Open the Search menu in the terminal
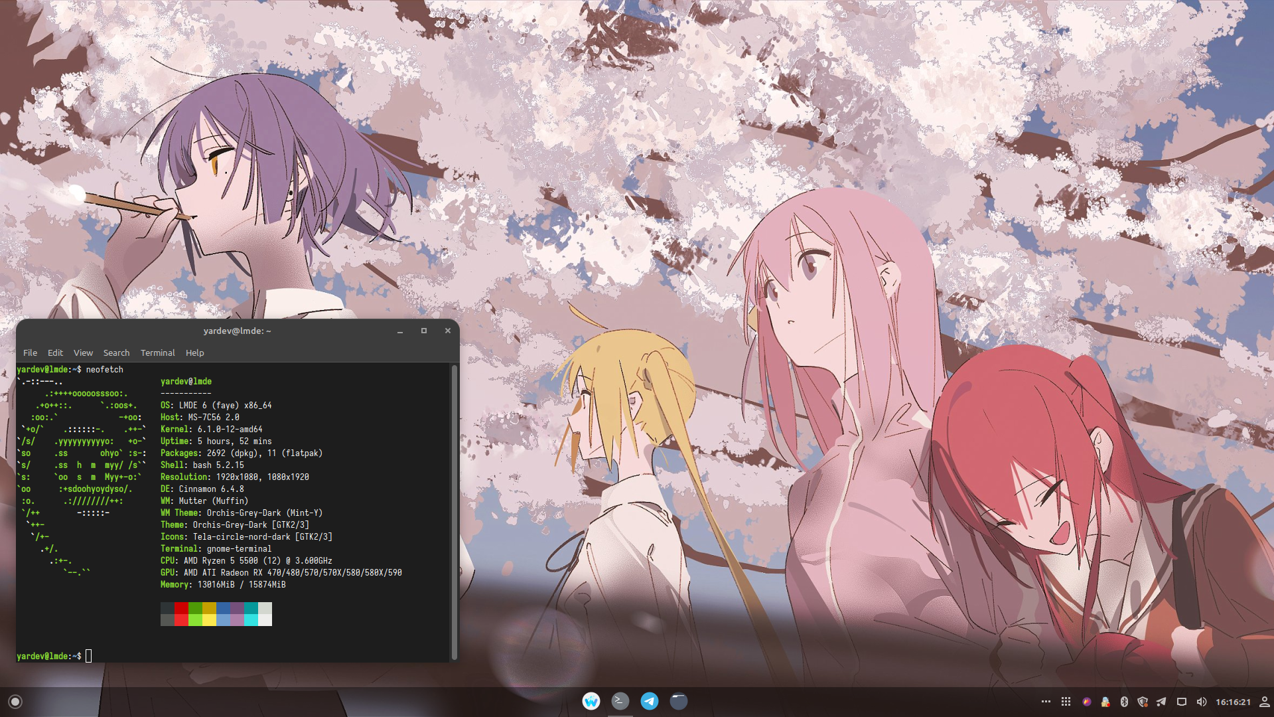Screen dimensions: 1274x717 tap(116, 353)
